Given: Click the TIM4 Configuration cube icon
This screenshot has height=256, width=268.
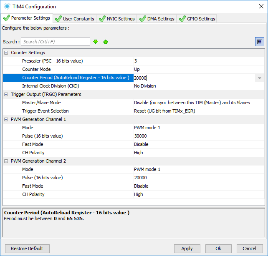Looking at the screenshot, I should [7, 6].
